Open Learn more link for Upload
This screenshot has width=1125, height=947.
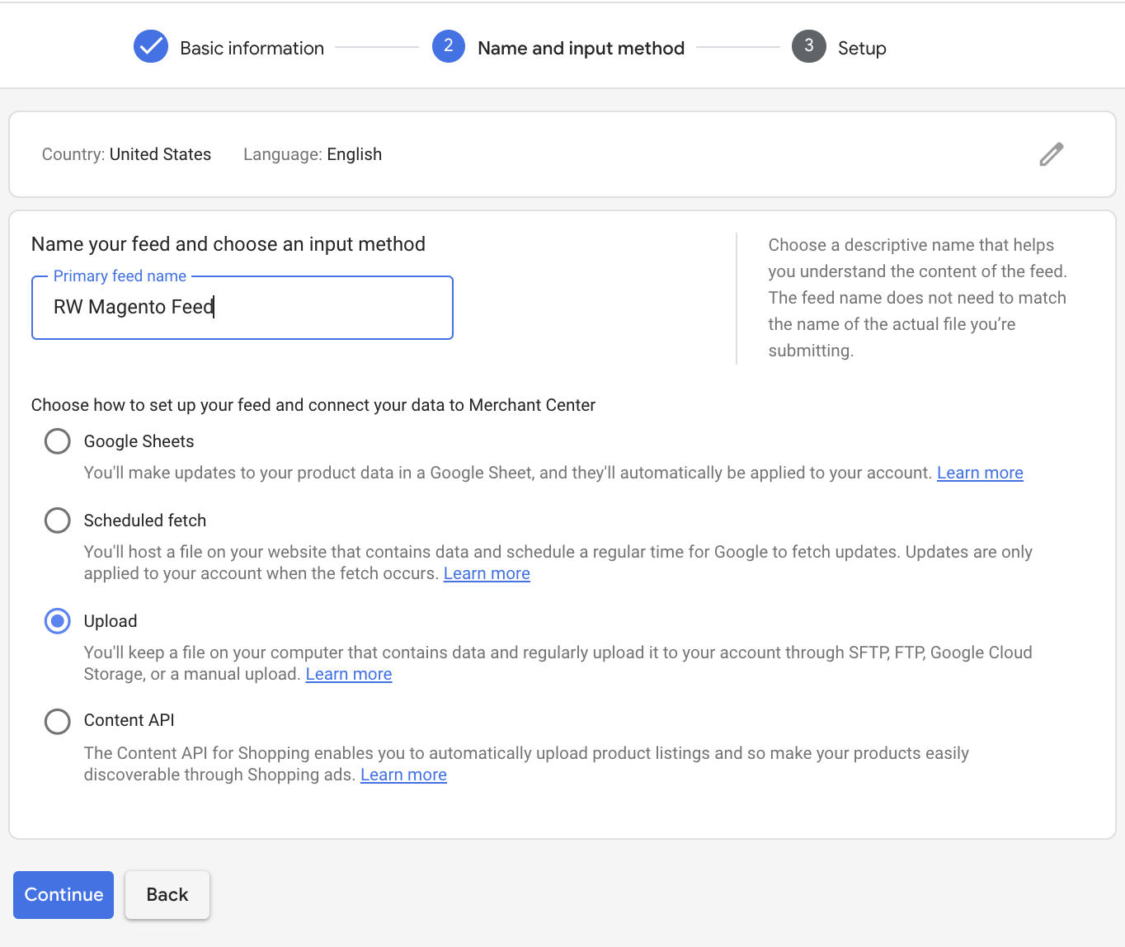click(349, 674)
